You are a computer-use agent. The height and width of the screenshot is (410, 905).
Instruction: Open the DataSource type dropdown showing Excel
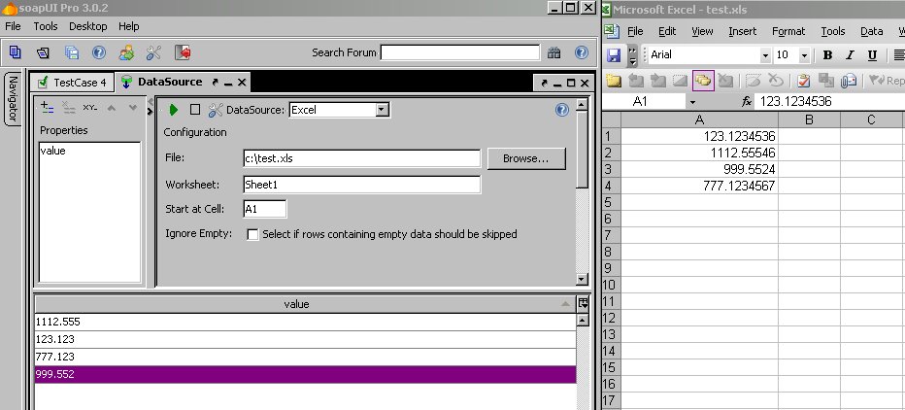click(x=382, y=110)
